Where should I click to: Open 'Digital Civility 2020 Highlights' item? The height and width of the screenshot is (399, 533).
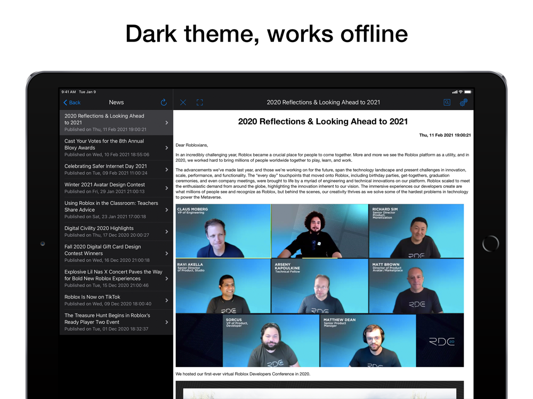coord(116,231)
